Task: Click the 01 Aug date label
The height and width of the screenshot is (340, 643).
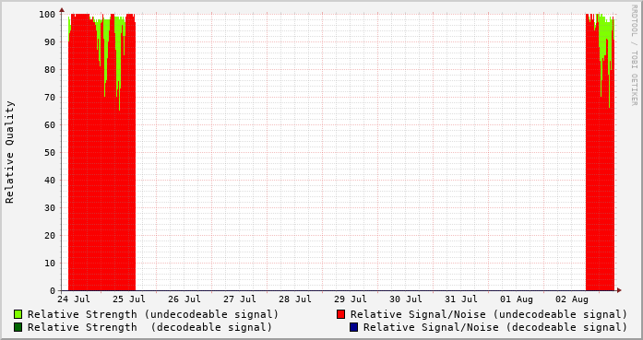Action: [517, 299]
